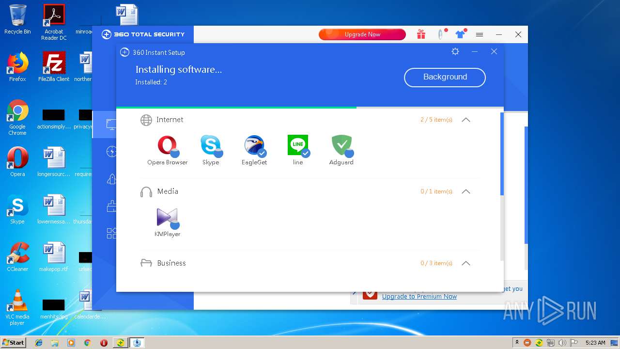Open Opera from the taskbar
The width and height of the screenshot is (620, 349).
pyautogui.click(x=104, y=343)
